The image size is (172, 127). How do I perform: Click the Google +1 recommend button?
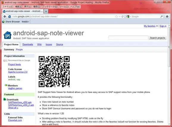5,61
